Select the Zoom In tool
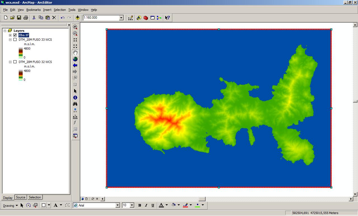The width and height of the screenshot is (358, 216). pos(75,27)
